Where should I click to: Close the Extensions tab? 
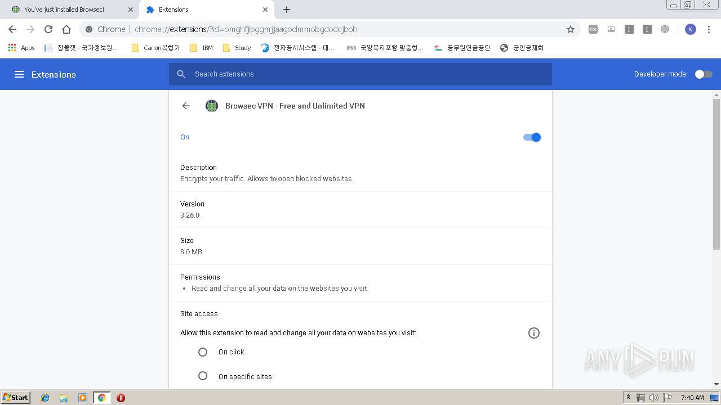click(x=265, y=10)
